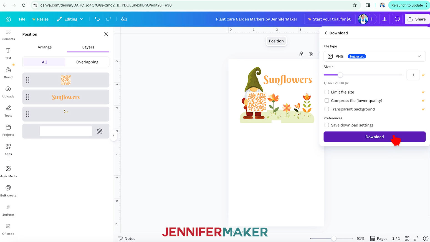430x242 pixels.
Task: Click Start your trial for $0
Action: pyautogui.click(x=330, y=19)
